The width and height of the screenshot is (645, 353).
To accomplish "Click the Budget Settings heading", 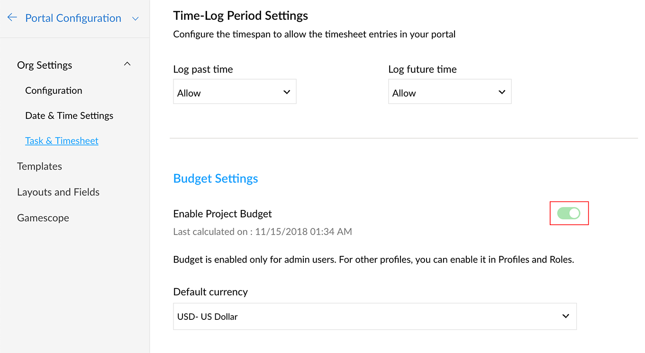I will (x=216, y=178).
